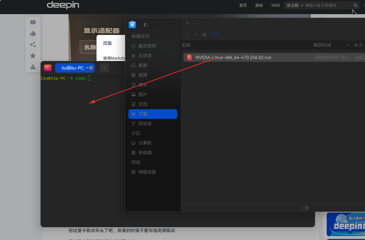Click 下载 in the file manager breadcrumb

pos(214,34)
